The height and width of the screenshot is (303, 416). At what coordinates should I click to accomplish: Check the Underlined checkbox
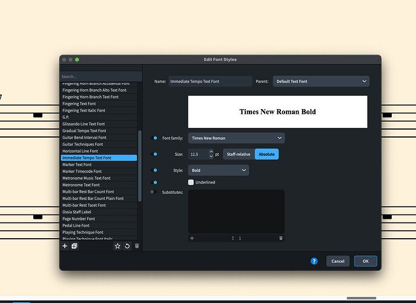point(191,182)
